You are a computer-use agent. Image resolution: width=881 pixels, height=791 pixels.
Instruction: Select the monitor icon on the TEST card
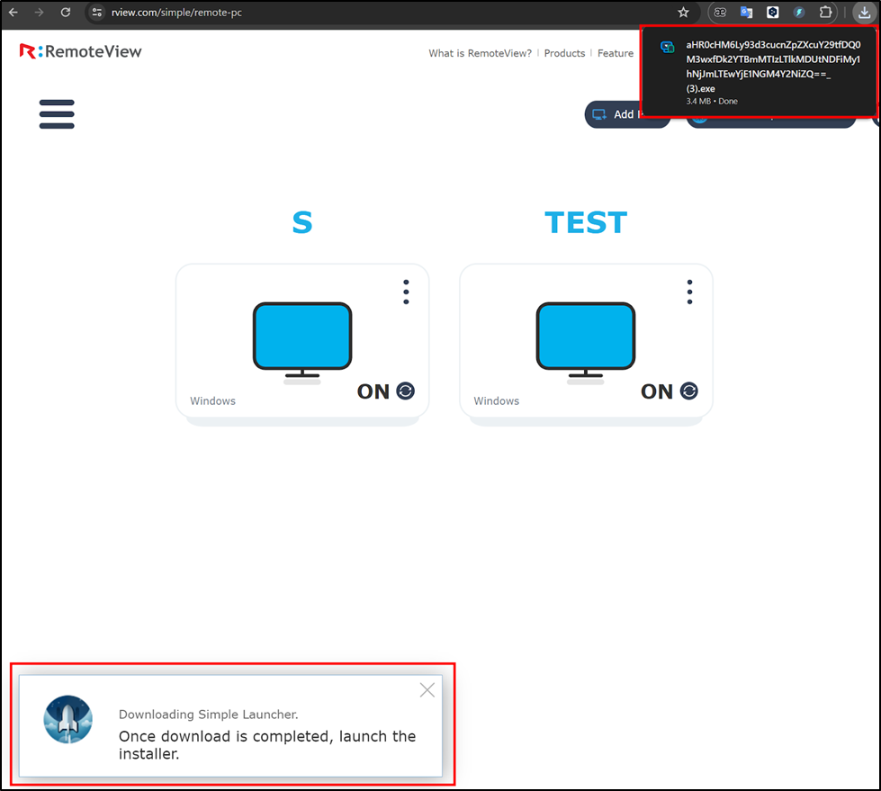[586, 334]
